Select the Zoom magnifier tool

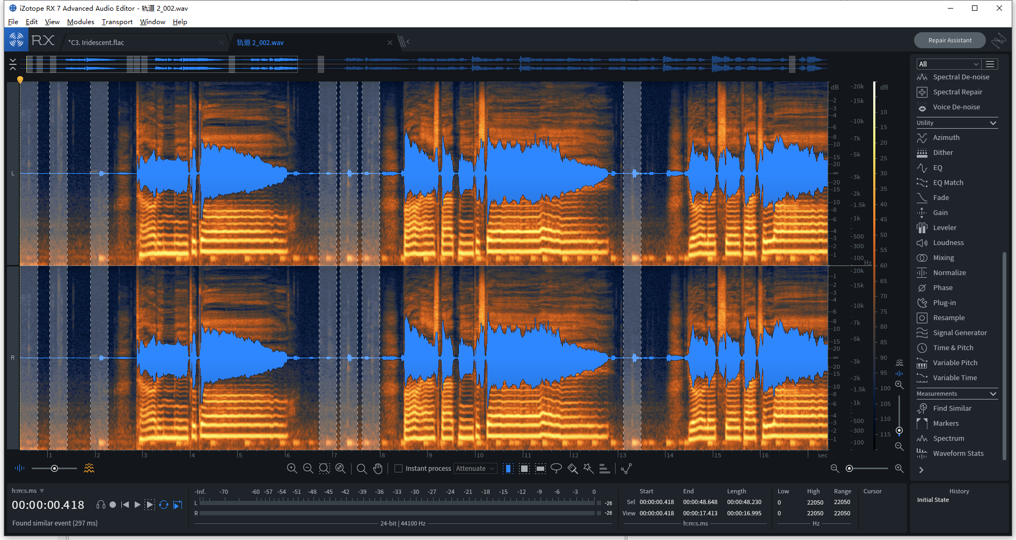[x=362, y=469]
